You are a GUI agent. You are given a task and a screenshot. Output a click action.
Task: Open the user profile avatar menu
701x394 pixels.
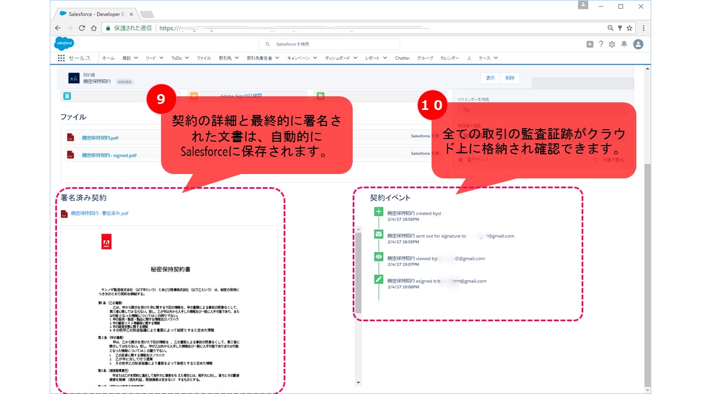(638, 44)
